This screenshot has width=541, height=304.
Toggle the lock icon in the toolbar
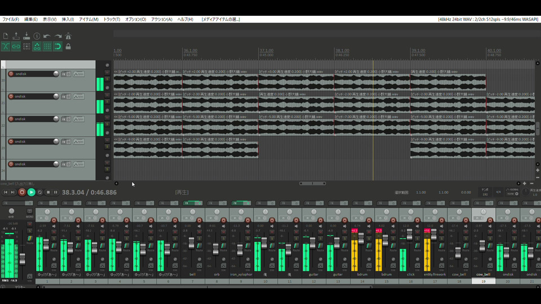click(68, 47)
